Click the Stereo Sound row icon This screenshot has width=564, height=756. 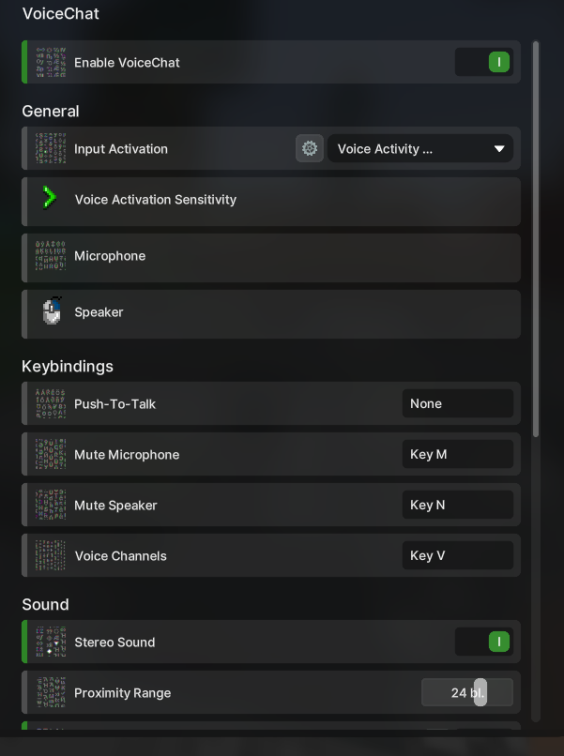click(x=51, y=642)
